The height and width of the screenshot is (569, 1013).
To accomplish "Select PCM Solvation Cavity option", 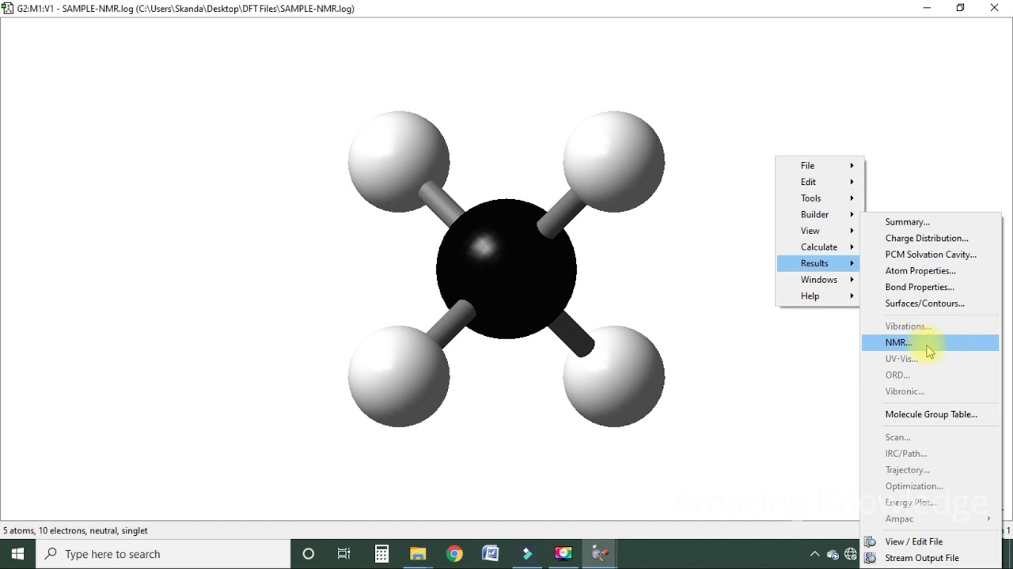I will [930, 254].
